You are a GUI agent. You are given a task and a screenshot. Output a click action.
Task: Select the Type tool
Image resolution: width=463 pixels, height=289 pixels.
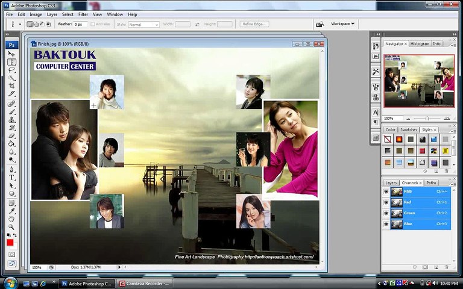point(11,178)
